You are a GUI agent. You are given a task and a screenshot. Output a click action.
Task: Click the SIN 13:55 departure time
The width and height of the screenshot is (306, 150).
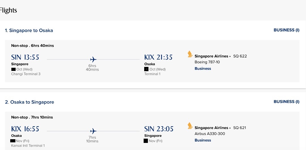(x=25, y=57)
